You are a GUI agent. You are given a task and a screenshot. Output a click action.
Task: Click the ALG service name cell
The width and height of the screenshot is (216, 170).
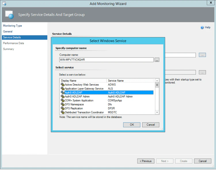pyautogui.click(x=110, y=89)
